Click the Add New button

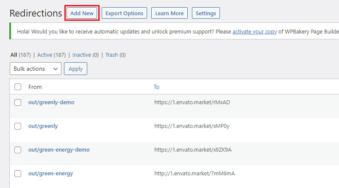(82, 13)
